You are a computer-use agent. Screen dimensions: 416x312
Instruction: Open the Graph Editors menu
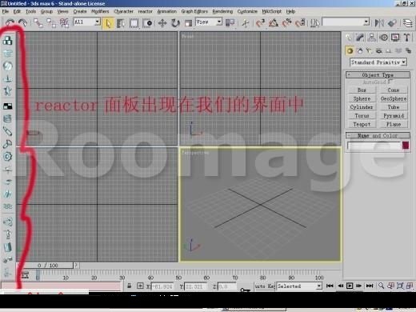click(x=194, y=11)
